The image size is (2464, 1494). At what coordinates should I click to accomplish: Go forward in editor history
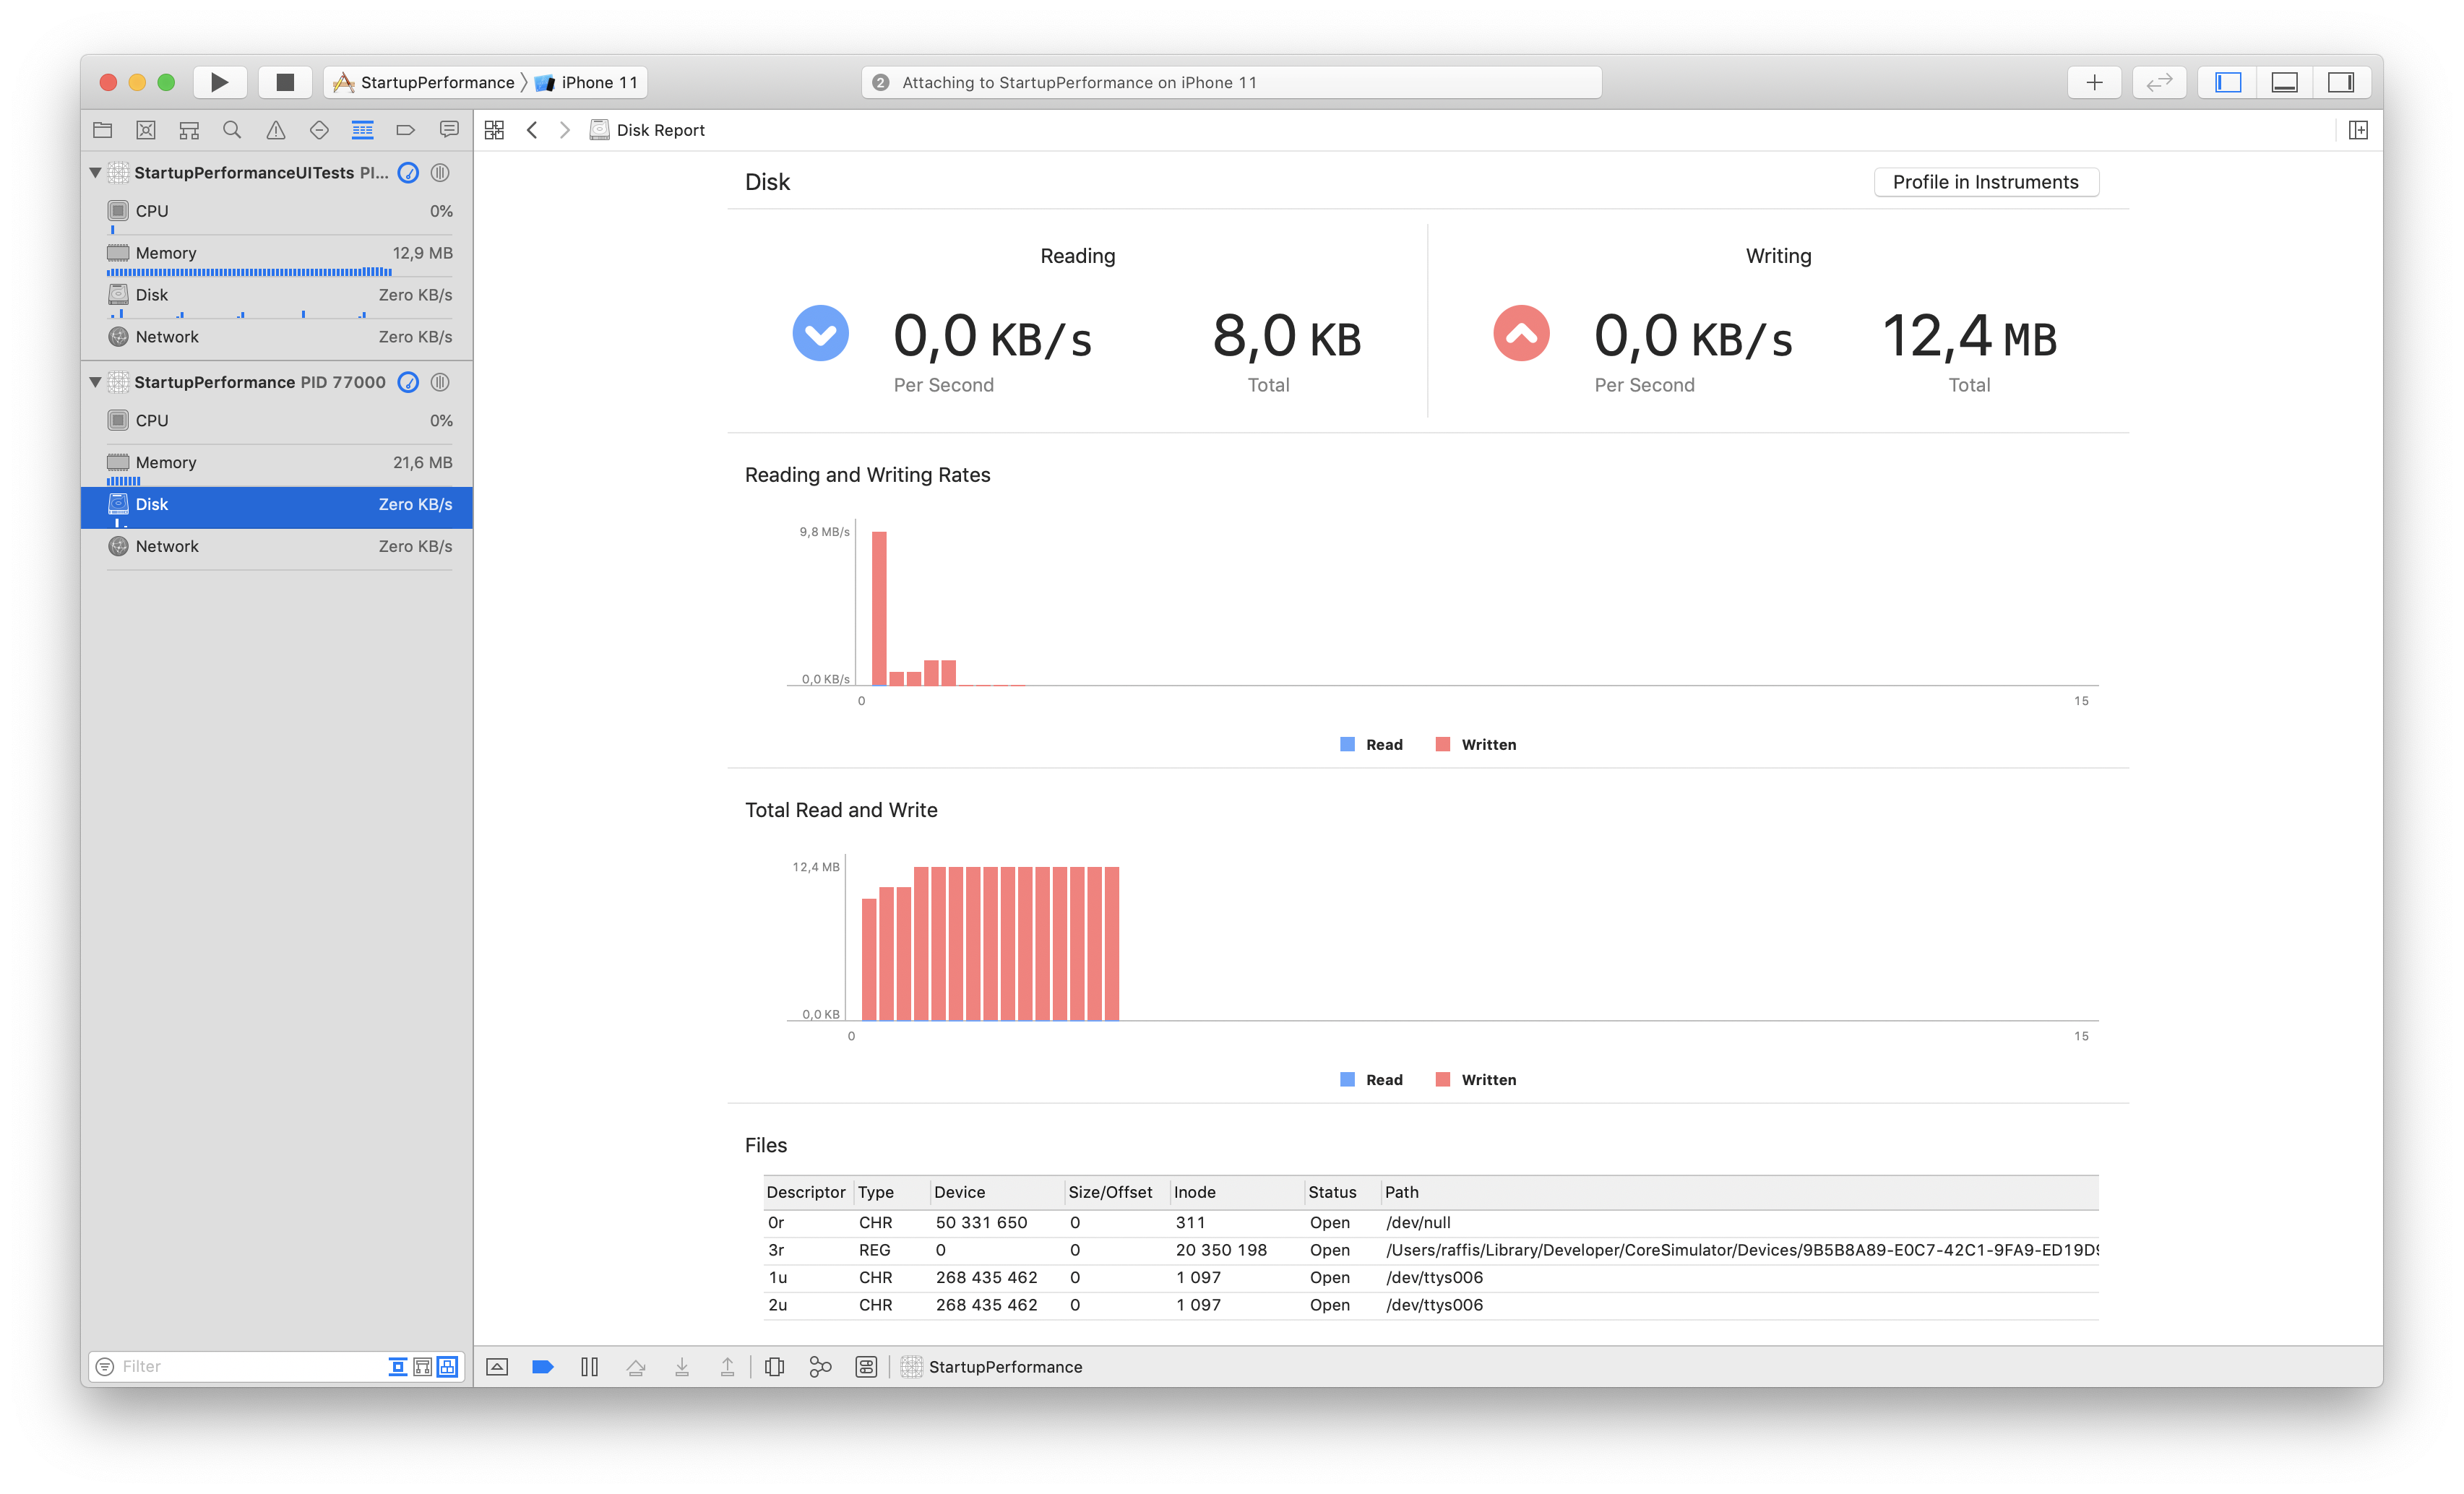coord(565,130)
